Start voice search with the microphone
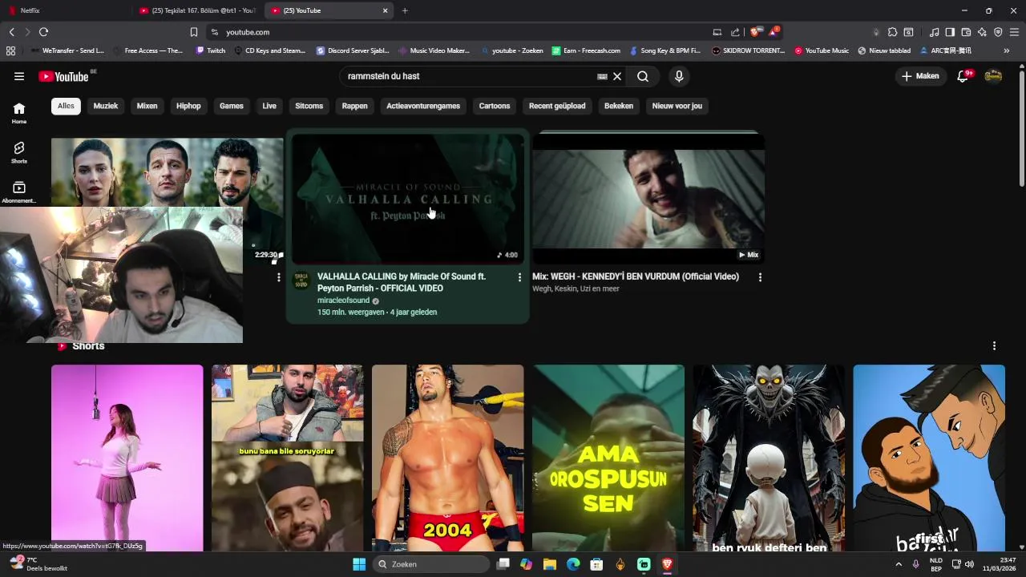The width and height of the screenshot is (1026, 577). pos(679,76)
